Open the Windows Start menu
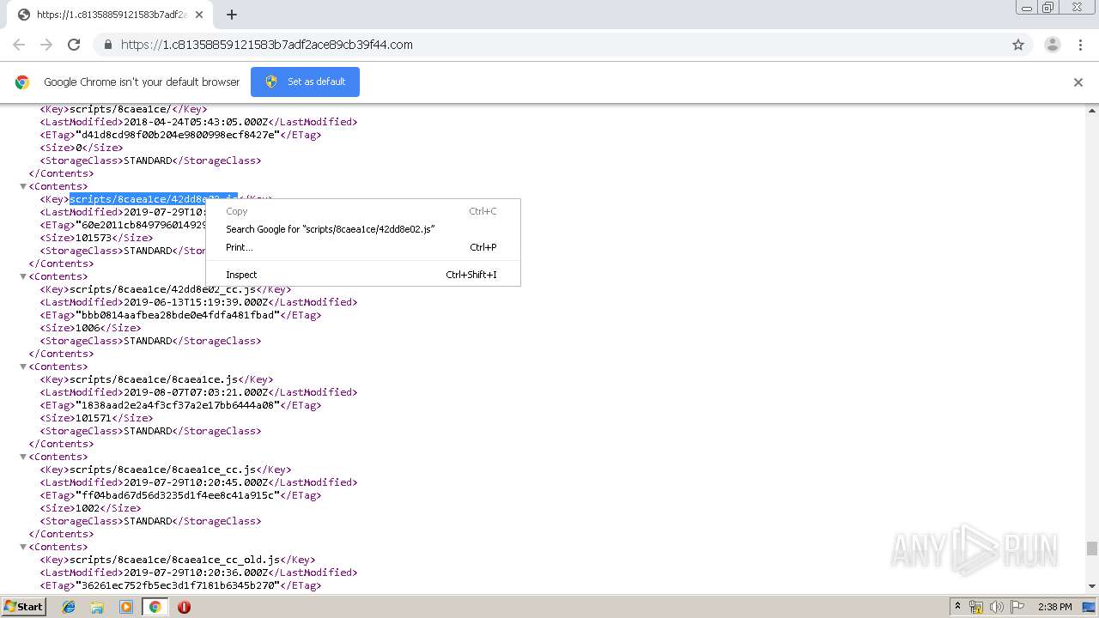Viewport: 1099px width, 618px height. [x=24, y=606]
